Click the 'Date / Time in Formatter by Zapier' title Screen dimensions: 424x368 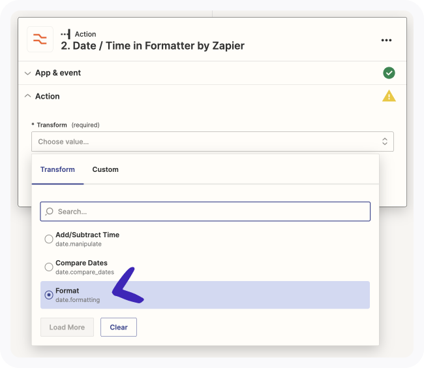pos(153,46)
